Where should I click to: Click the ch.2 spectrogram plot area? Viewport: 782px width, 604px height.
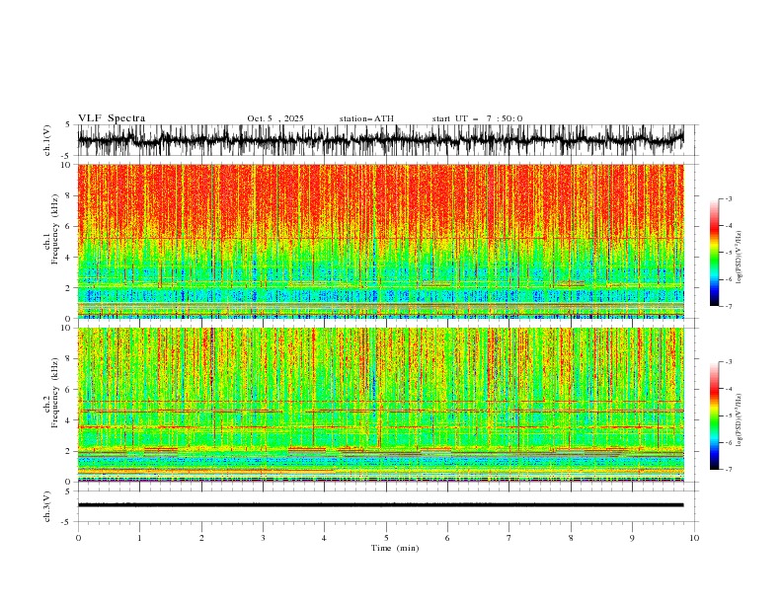[380, 405]
